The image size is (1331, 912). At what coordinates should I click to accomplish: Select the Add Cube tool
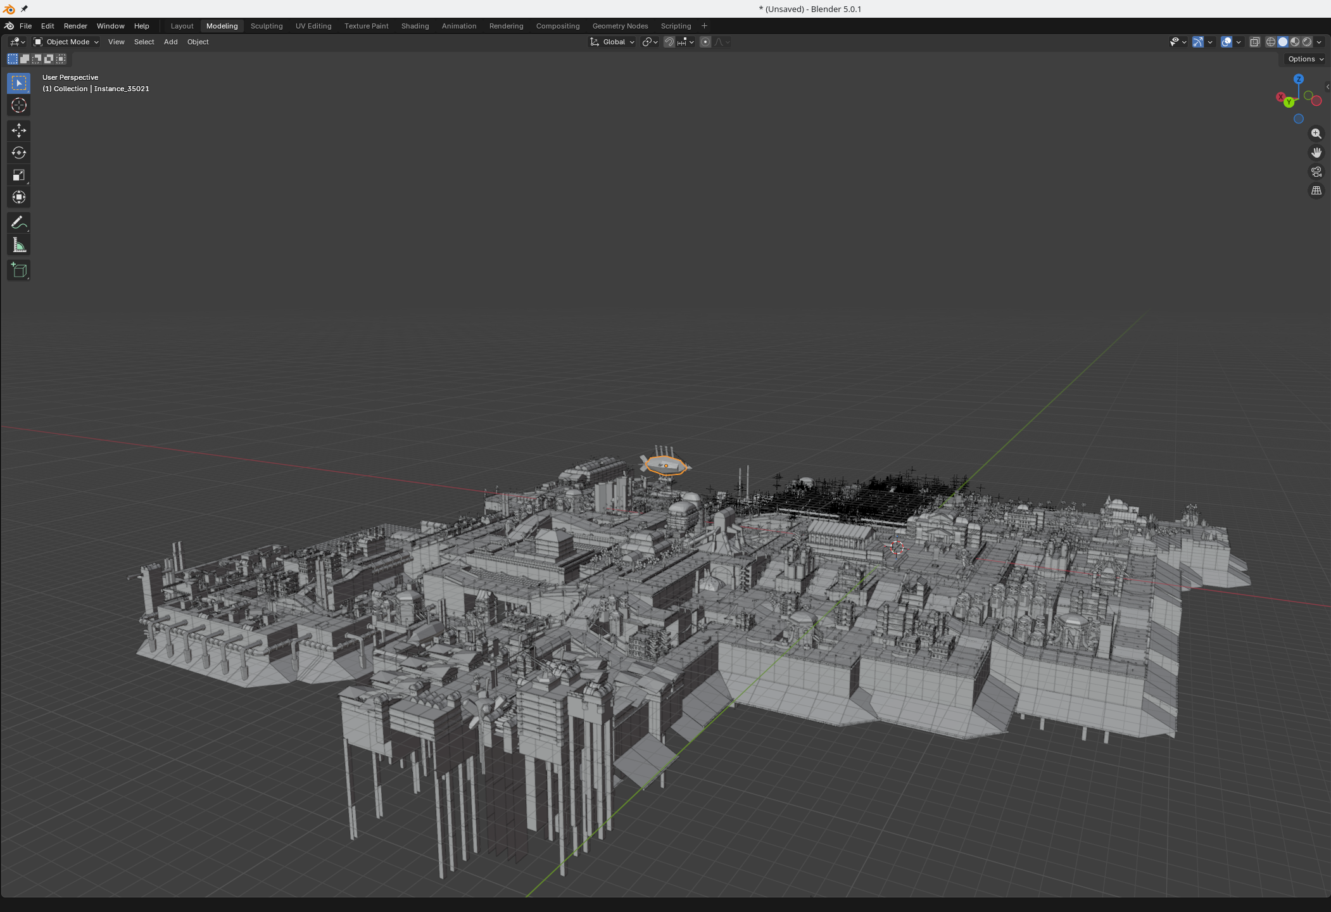point(19,270)
